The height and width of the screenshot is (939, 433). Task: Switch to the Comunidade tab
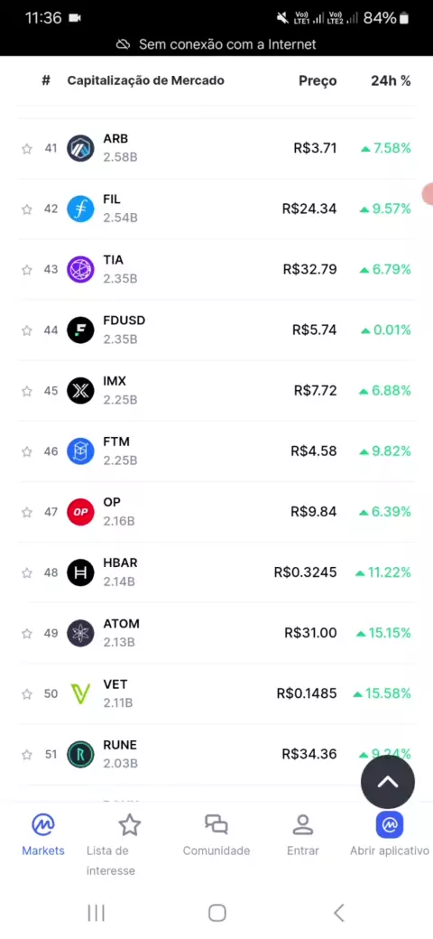pos(216,835)
